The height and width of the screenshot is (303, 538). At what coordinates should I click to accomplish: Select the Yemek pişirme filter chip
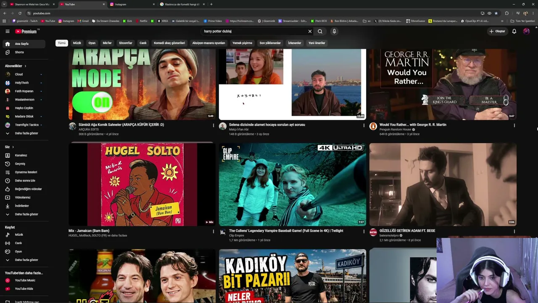pyautogui.click(x=242, y=43)
